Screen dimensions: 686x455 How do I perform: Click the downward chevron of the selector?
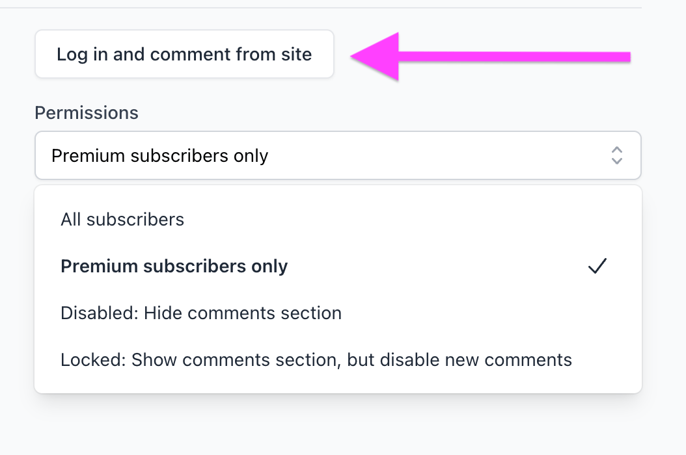click(617, 161)
